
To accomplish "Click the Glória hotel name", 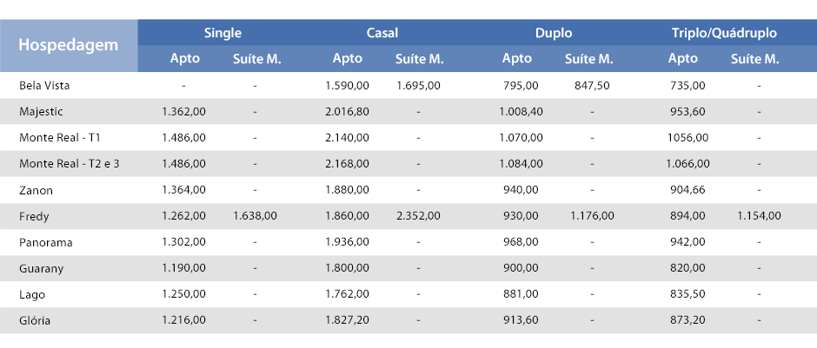I will click(x=35, y=321).
